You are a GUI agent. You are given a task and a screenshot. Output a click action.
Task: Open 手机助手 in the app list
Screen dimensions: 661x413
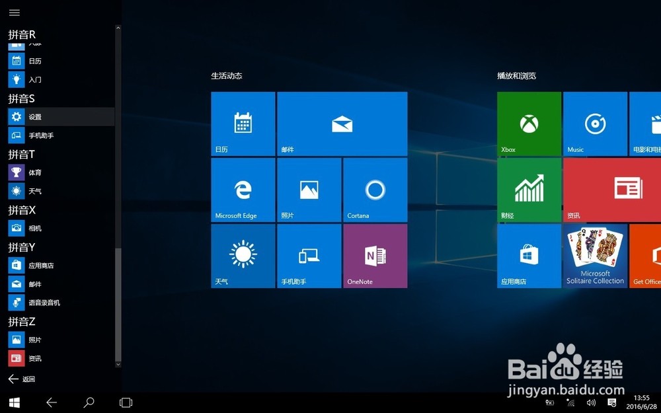61,135
